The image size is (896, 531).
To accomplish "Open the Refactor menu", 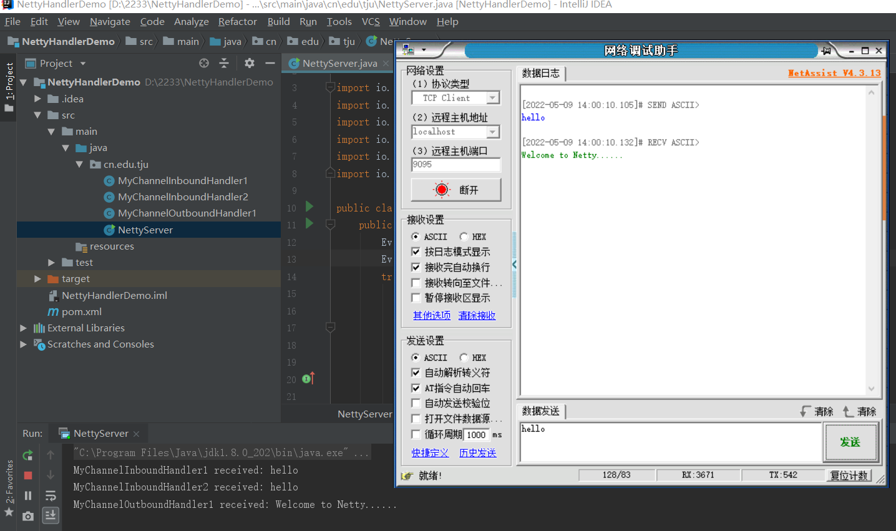I will [x=237, y=21].
